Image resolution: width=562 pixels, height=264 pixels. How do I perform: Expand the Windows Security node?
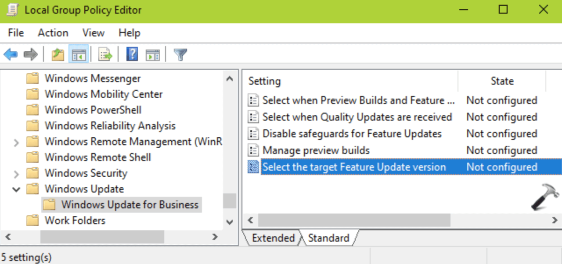point(16,173)
